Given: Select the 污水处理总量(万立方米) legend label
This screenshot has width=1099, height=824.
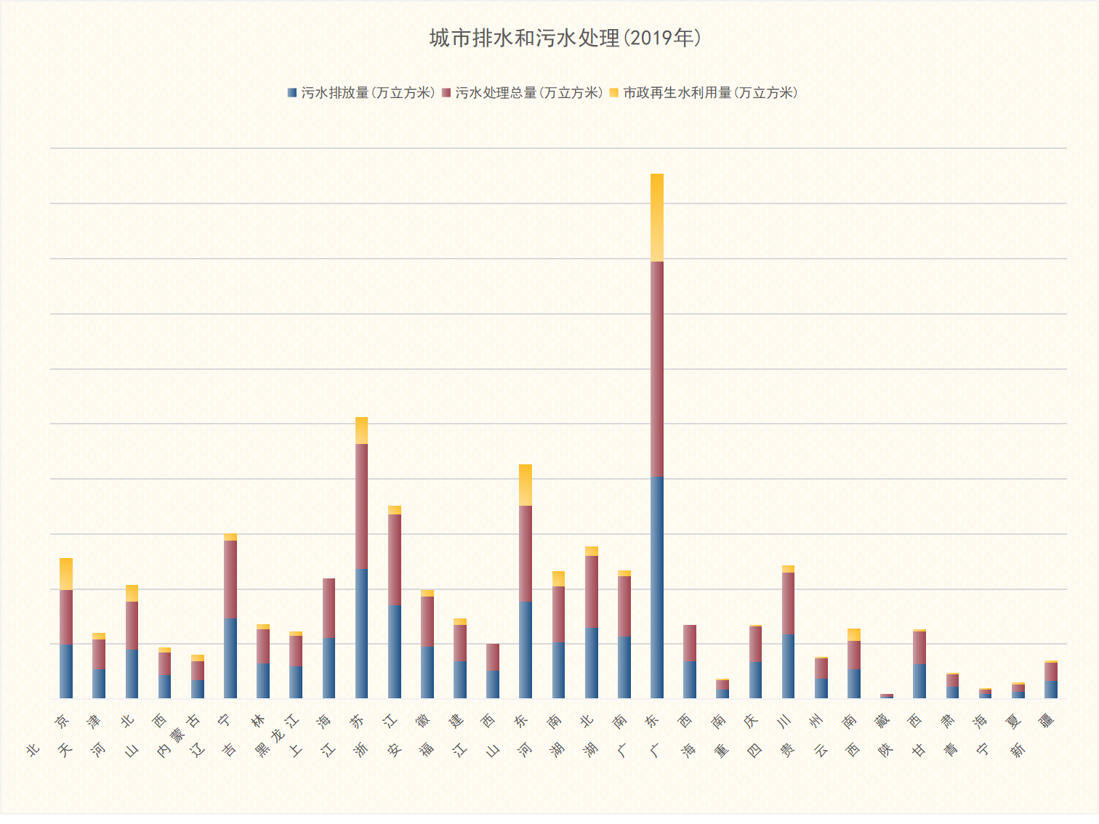Looking at the screenshot, I should (x=529, y=93).
